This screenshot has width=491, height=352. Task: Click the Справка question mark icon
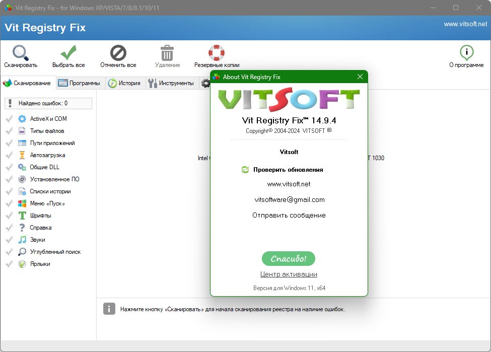click(x=22, y=228)
